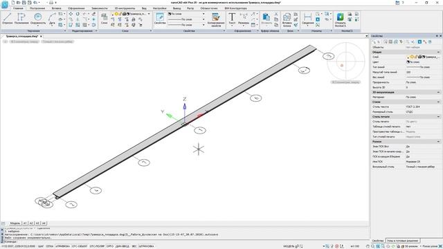This screenshot has height=249, width=443.
Task: Switch to the Модель layout tab
Action: 15,223
